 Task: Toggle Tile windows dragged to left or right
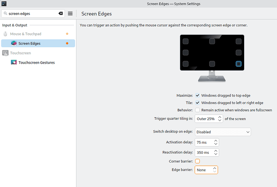click(x=198, y=103)
